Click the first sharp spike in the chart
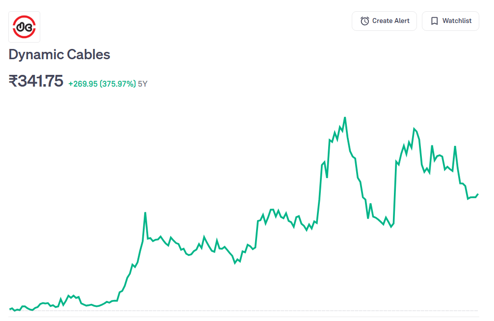Screen dimensions: 494x321 [145, 213]
